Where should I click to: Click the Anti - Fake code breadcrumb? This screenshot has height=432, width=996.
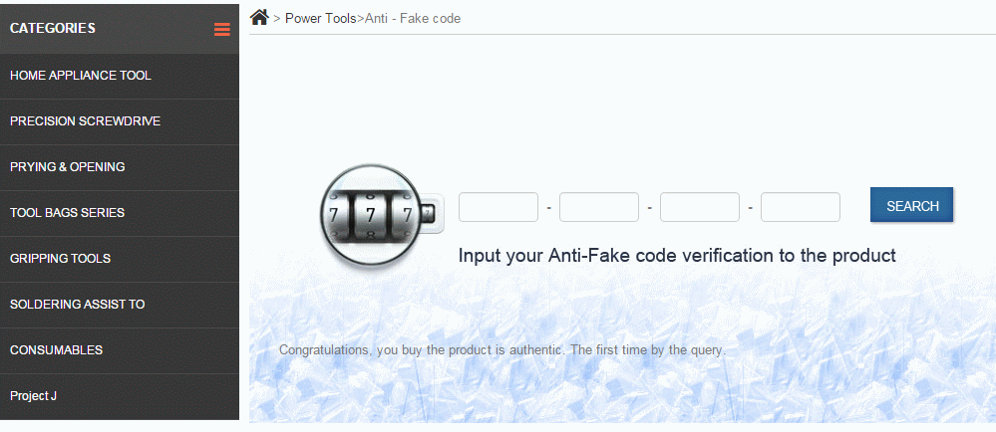click(x=412, y=18)
